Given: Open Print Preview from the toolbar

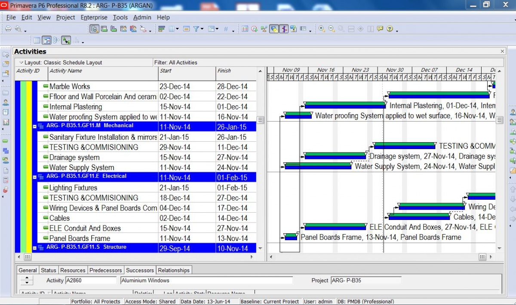Looking at the screenshot, I should pyautogui.click(x=18, y=29).
